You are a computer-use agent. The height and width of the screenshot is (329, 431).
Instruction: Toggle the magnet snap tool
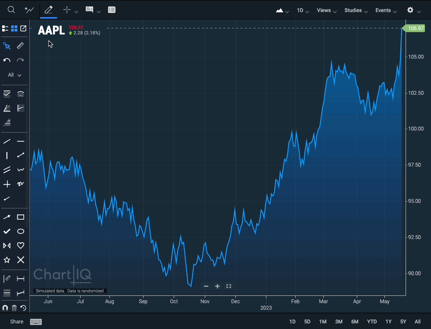[5, 308]
